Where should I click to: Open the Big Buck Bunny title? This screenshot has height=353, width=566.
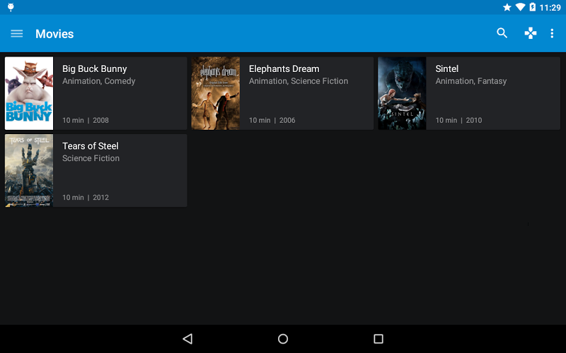(95, 68)
